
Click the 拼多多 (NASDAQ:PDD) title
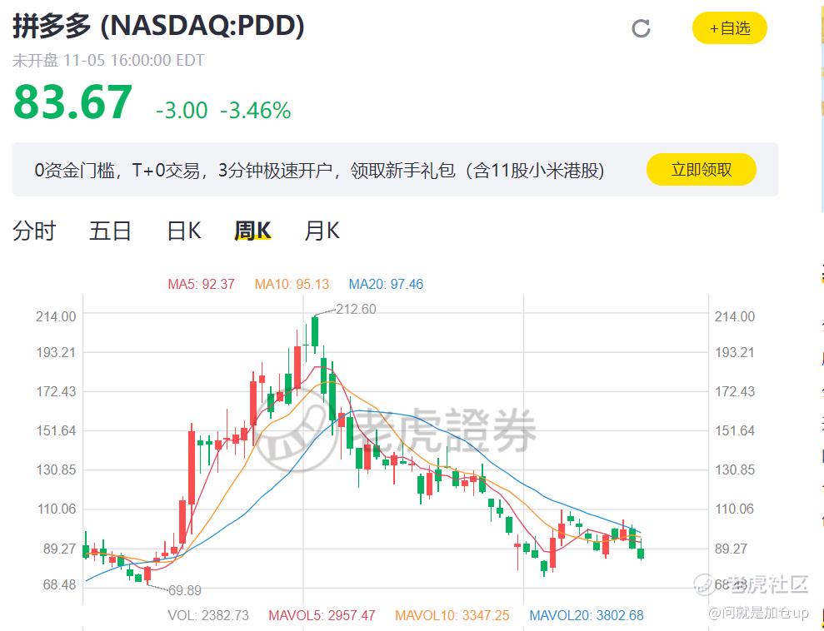158,25
